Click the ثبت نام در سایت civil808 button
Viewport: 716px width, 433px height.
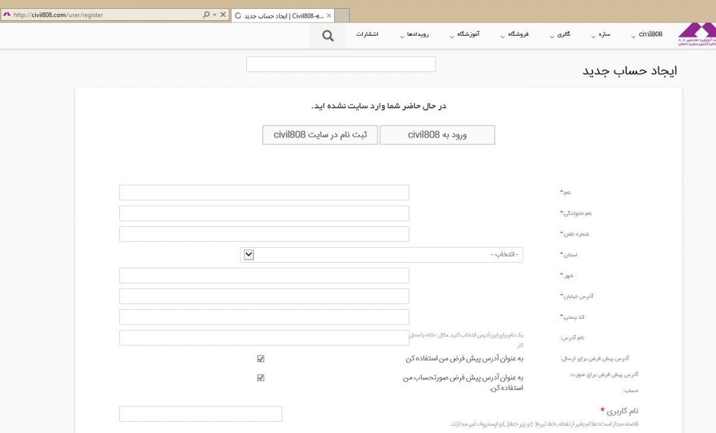(x=320, y=135)
